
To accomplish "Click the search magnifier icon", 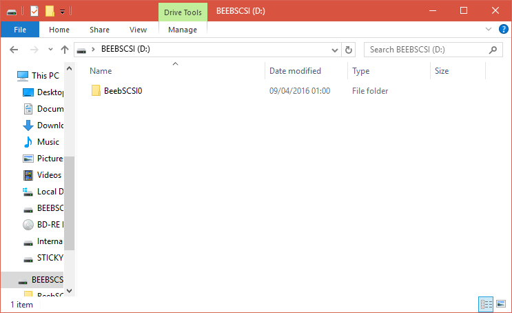I will (493, 50).
